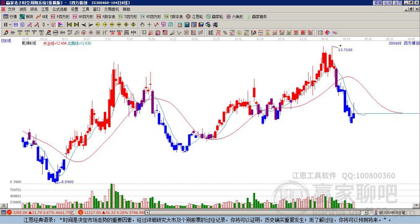
Task: Open the 公式选股 menu
Action: 60,9
